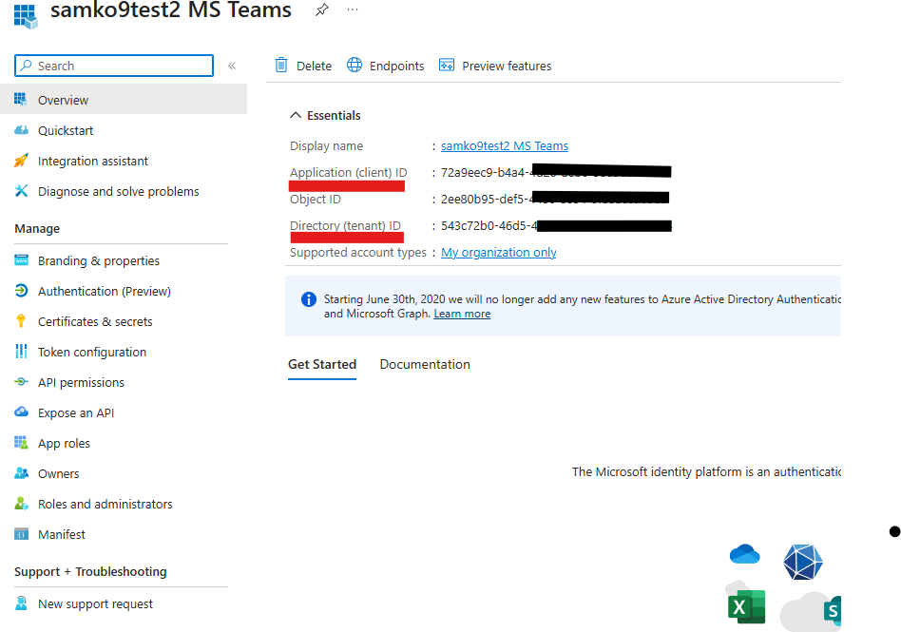Open the New support request icon

point(21,603)
